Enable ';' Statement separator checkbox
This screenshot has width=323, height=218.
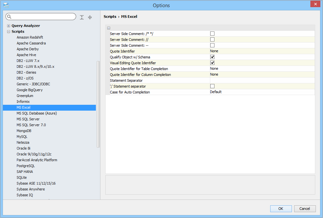(x=212, y=86)
